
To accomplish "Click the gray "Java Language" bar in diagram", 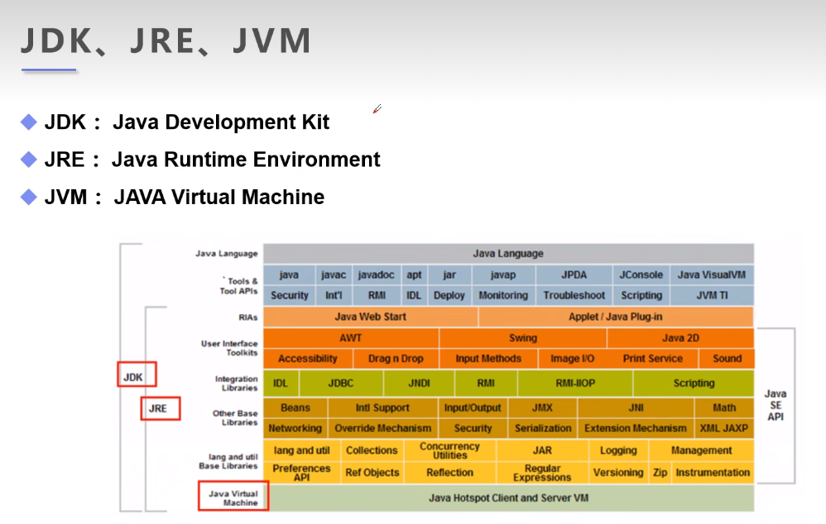I will coord(508,254).
